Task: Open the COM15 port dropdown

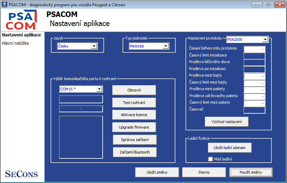Action: (x=99, y=89)
